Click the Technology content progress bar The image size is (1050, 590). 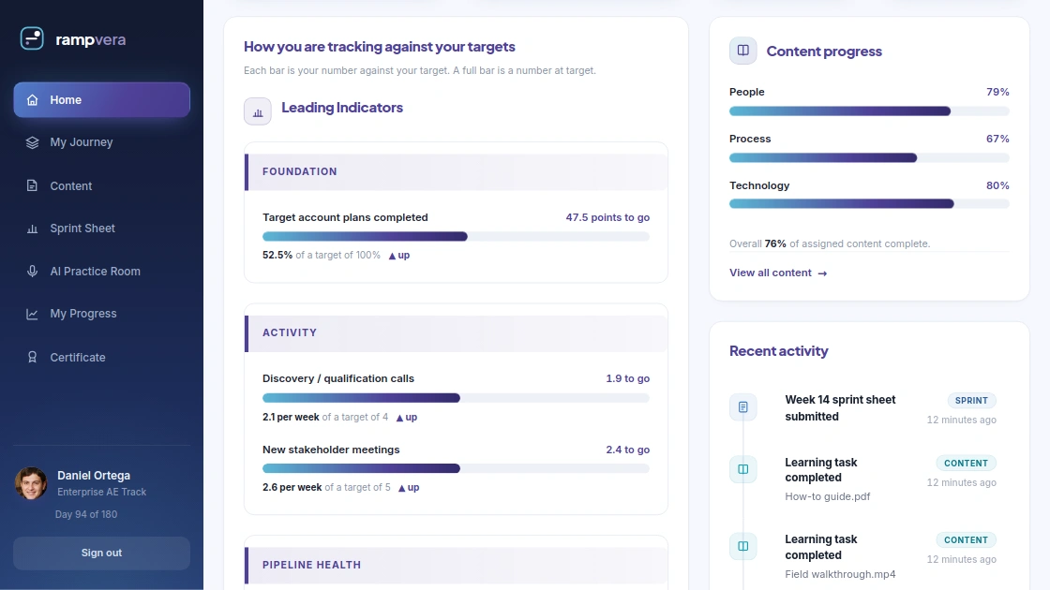pos(869,204)
